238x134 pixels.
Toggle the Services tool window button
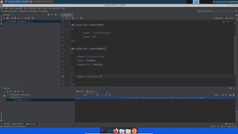point(31,124)
